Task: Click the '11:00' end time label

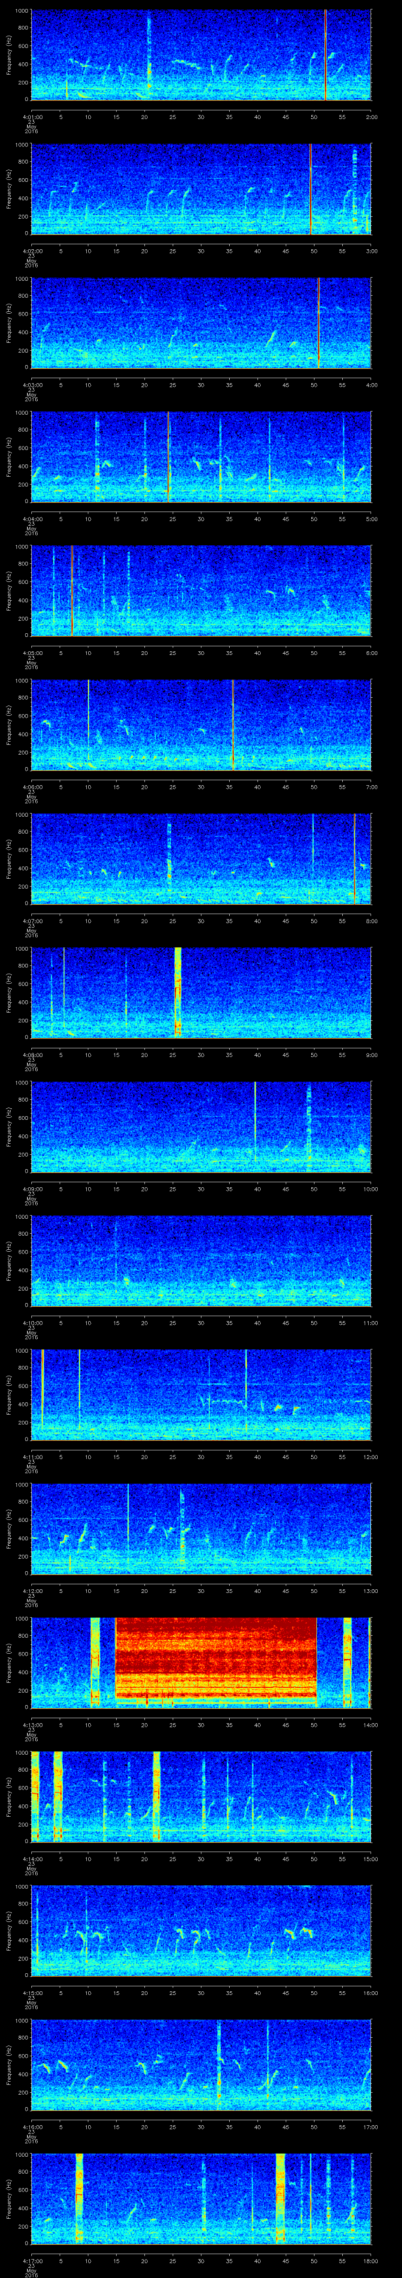Action: [x=371, y=1322]
